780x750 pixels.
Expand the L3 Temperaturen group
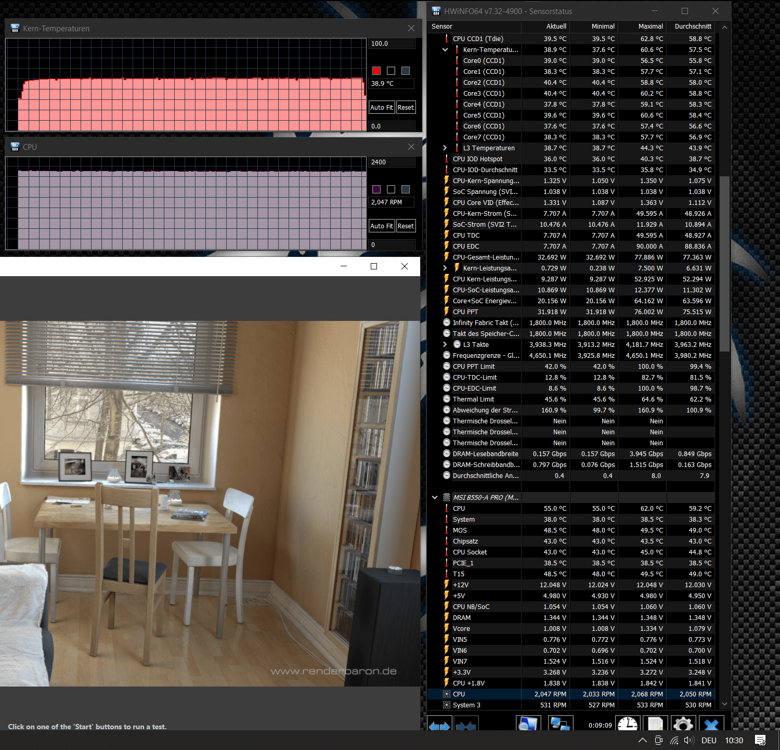445,148
